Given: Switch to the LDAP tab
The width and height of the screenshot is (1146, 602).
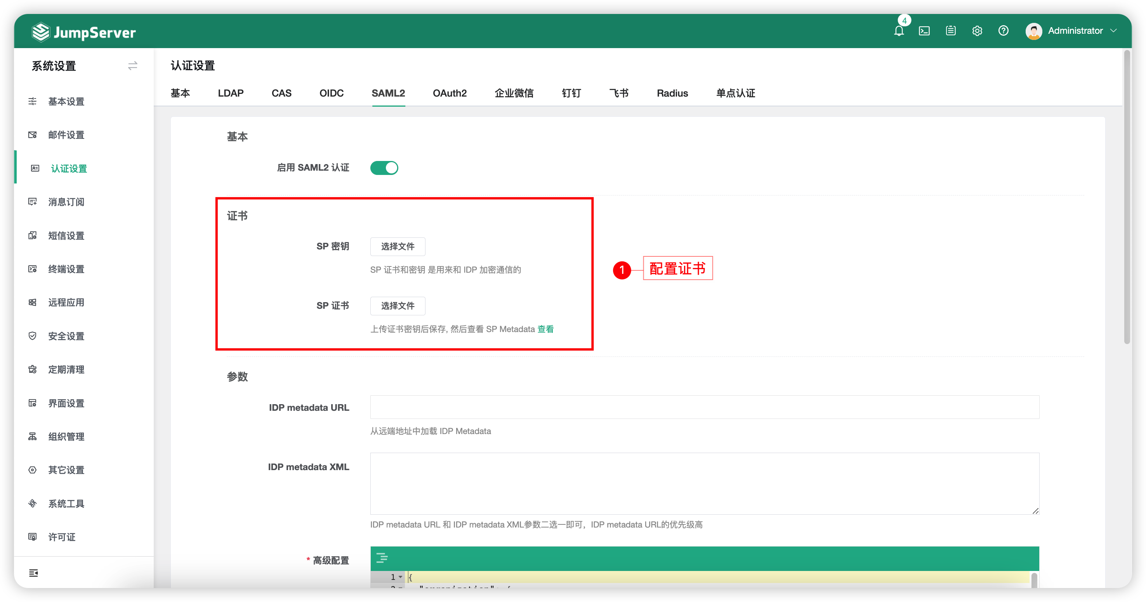Looking at the screenshot, I should (x=231, y=93).
